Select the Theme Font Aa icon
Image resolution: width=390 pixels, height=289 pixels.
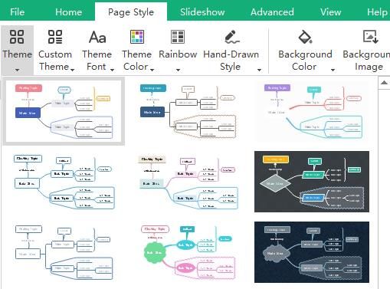click(x=97, y=37)
